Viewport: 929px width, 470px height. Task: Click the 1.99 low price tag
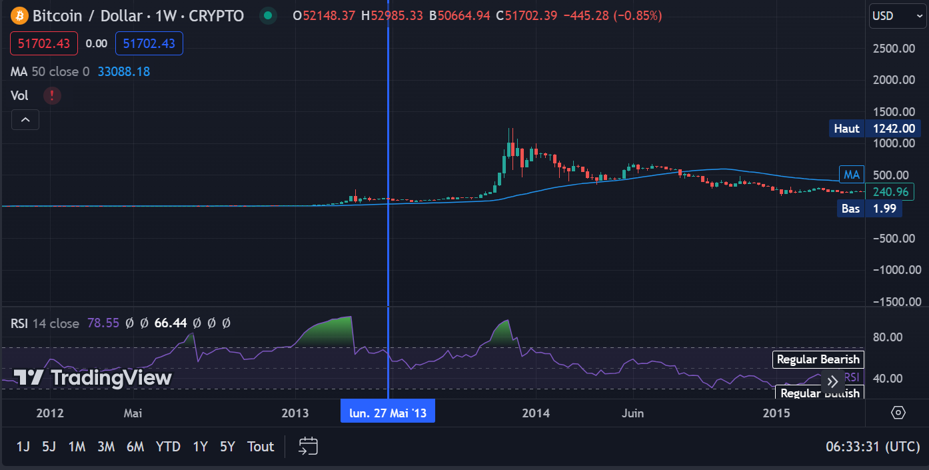coord(884,209)
